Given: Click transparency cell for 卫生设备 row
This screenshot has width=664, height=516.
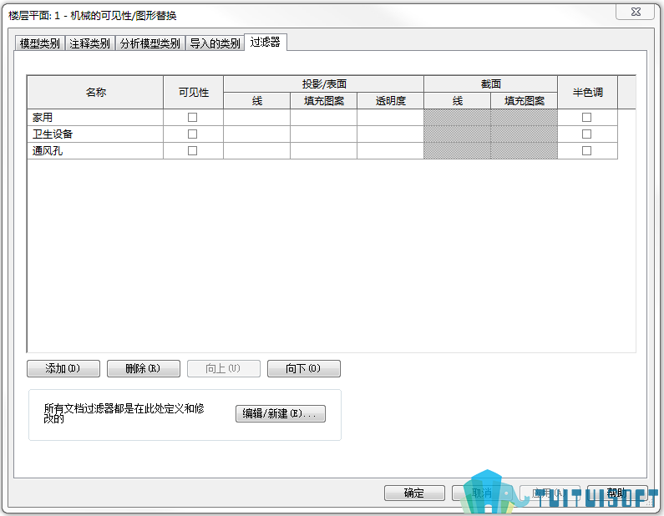Looking at the screenshot, I should point(390,134).
